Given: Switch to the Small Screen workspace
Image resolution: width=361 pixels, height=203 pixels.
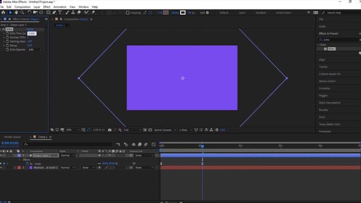Looking at the screenshot, I should (283, 12).
